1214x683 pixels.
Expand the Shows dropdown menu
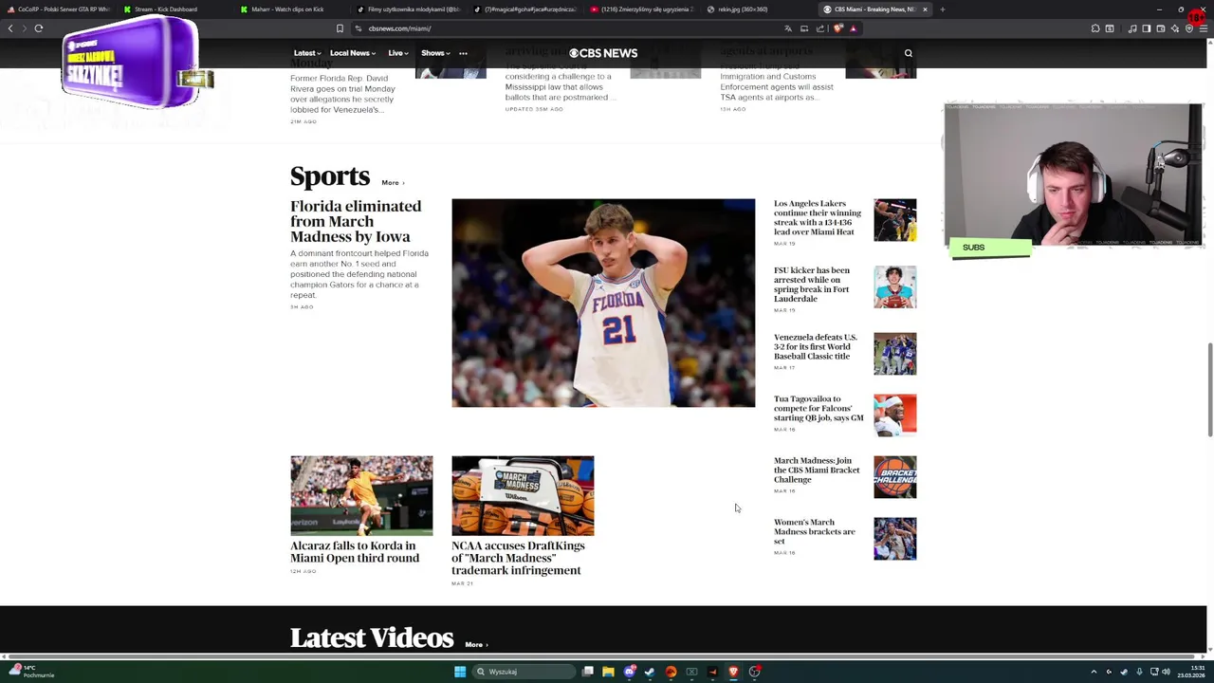435,53
